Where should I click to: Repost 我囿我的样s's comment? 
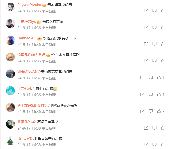146,128
